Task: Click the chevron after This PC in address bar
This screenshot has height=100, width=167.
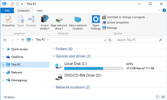Action: click(x=48, y=40)
